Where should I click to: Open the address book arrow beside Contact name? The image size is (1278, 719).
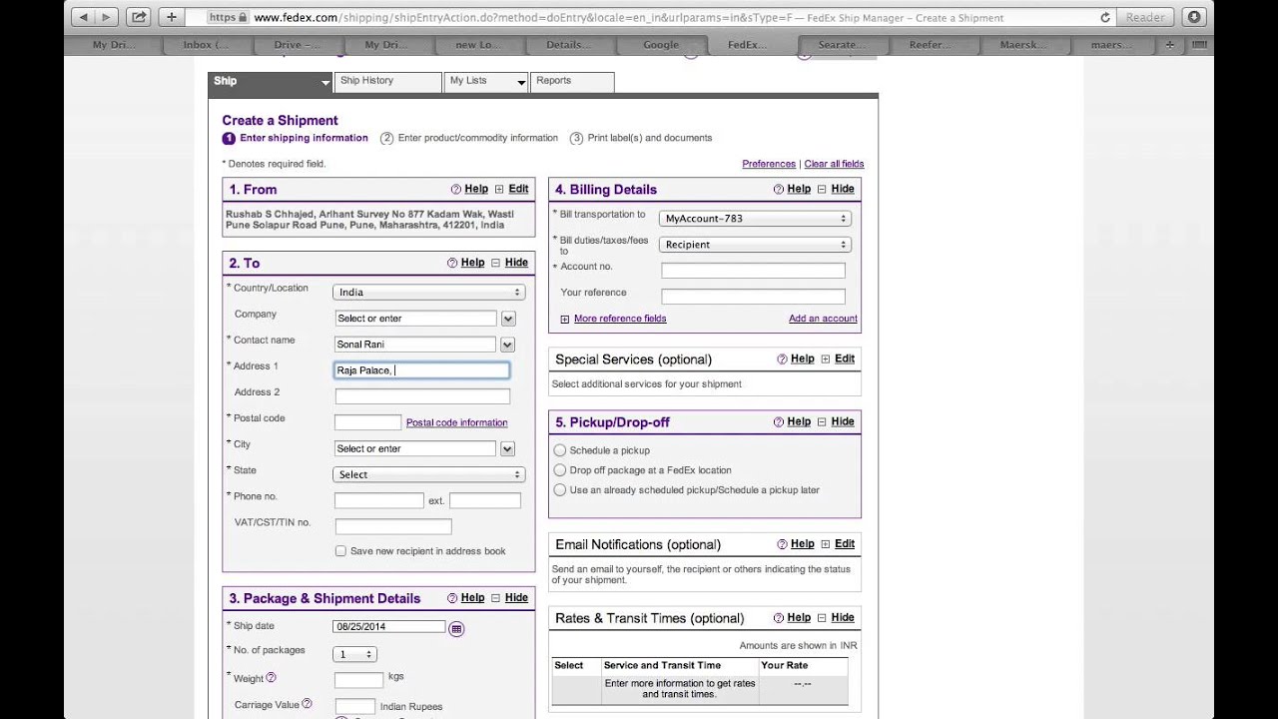pos(507,344)
